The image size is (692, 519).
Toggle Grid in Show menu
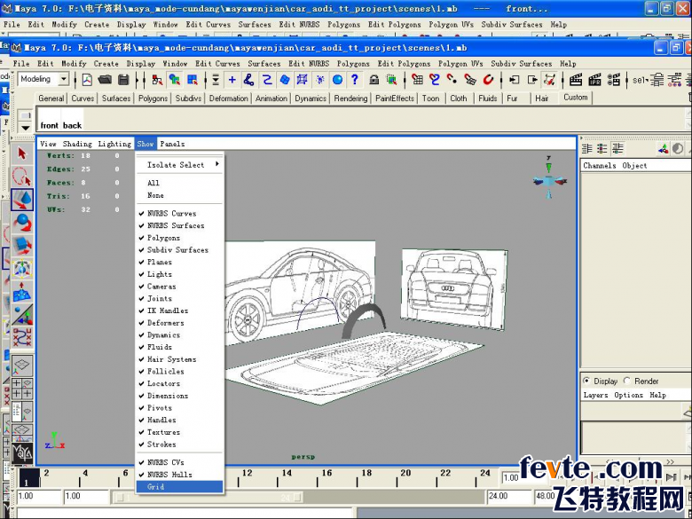(179, 487)
